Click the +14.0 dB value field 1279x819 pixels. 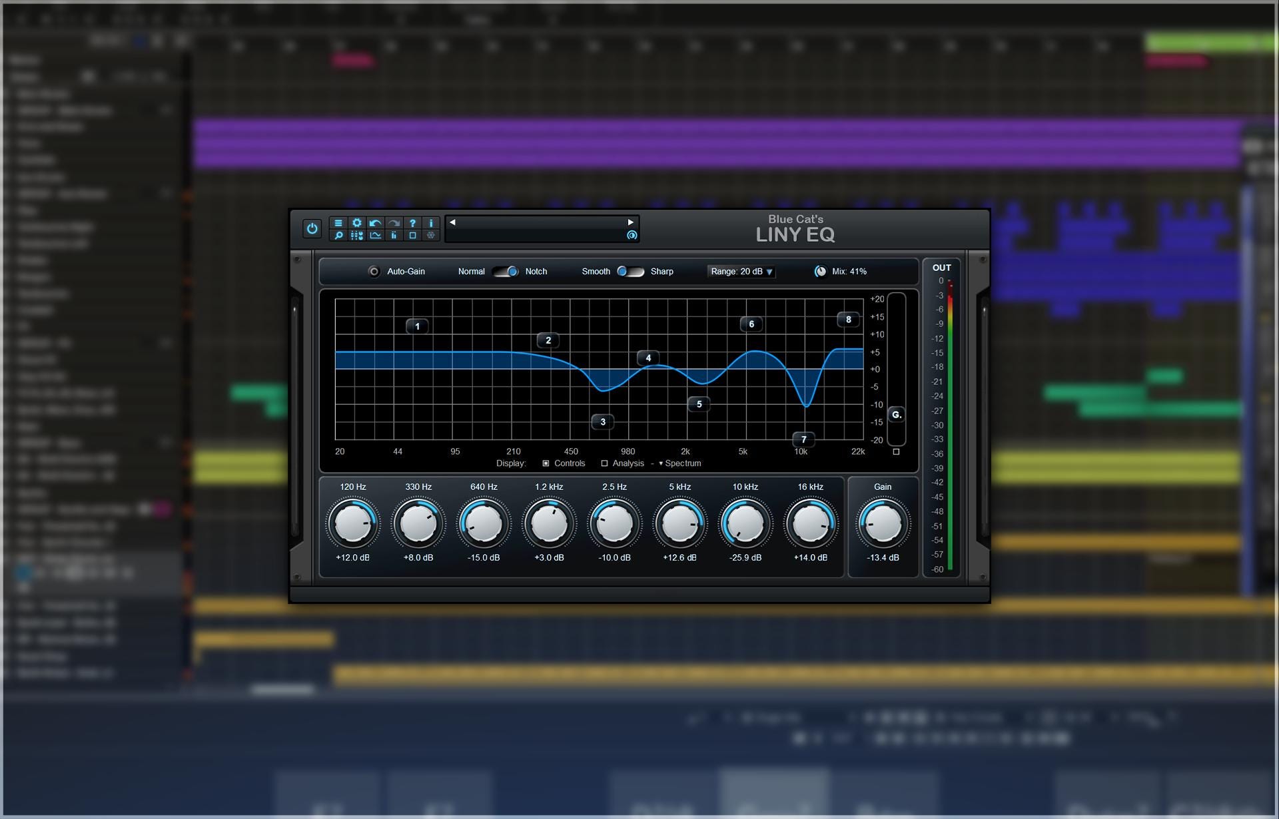click(x=811, y=558)
